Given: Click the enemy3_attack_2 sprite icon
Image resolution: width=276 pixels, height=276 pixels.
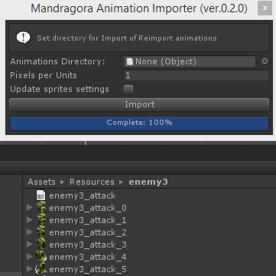Looking at the screenshot, I should point(41,232).
